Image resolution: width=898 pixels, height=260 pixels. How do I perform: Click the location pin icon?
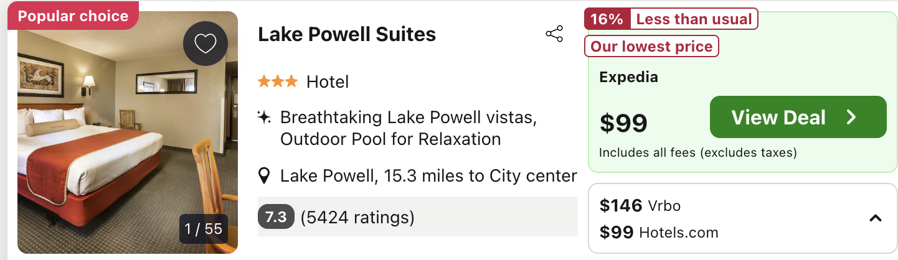[x=264, y=176]
